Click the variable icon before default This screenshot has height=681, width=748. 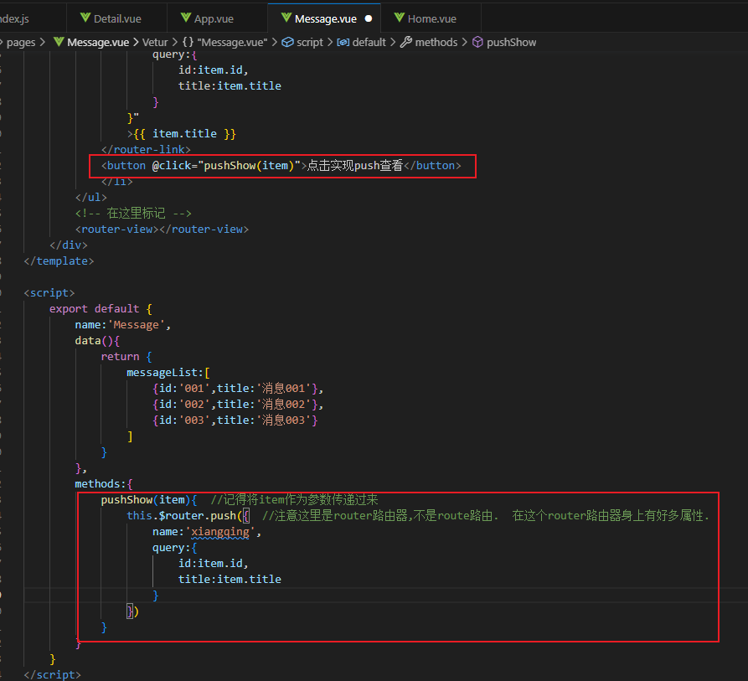[x=343, y=43]
